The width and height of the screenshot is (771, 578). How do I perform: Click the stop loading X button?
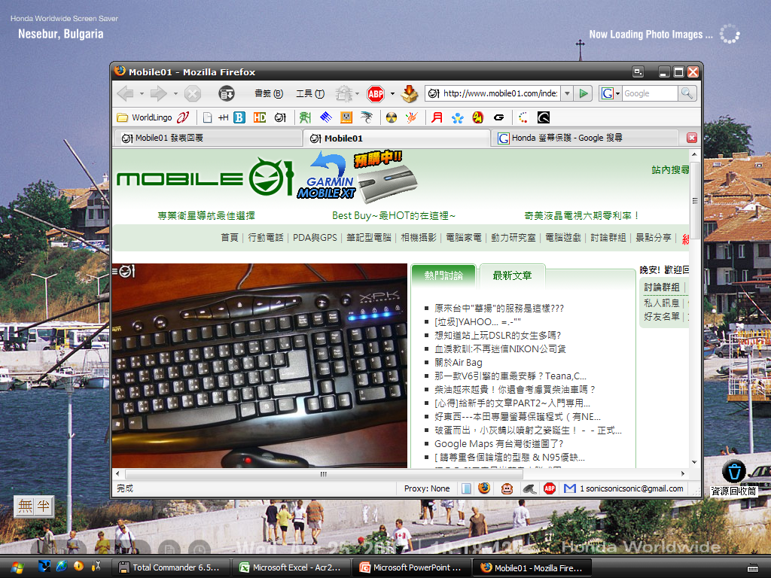(193, 93)
